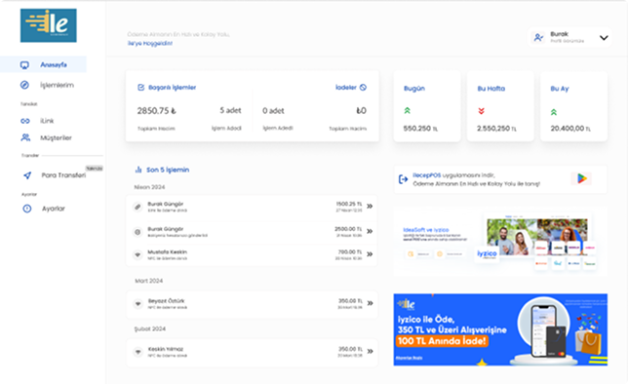
Task: Expand the Burak profile dropdown chevron
Action: pos(604,38)
